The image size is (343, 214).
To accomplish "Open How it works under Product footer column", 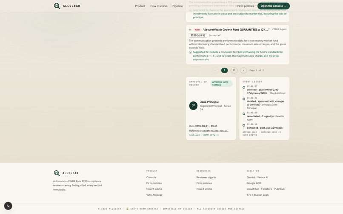I will (x=154, y=189).
